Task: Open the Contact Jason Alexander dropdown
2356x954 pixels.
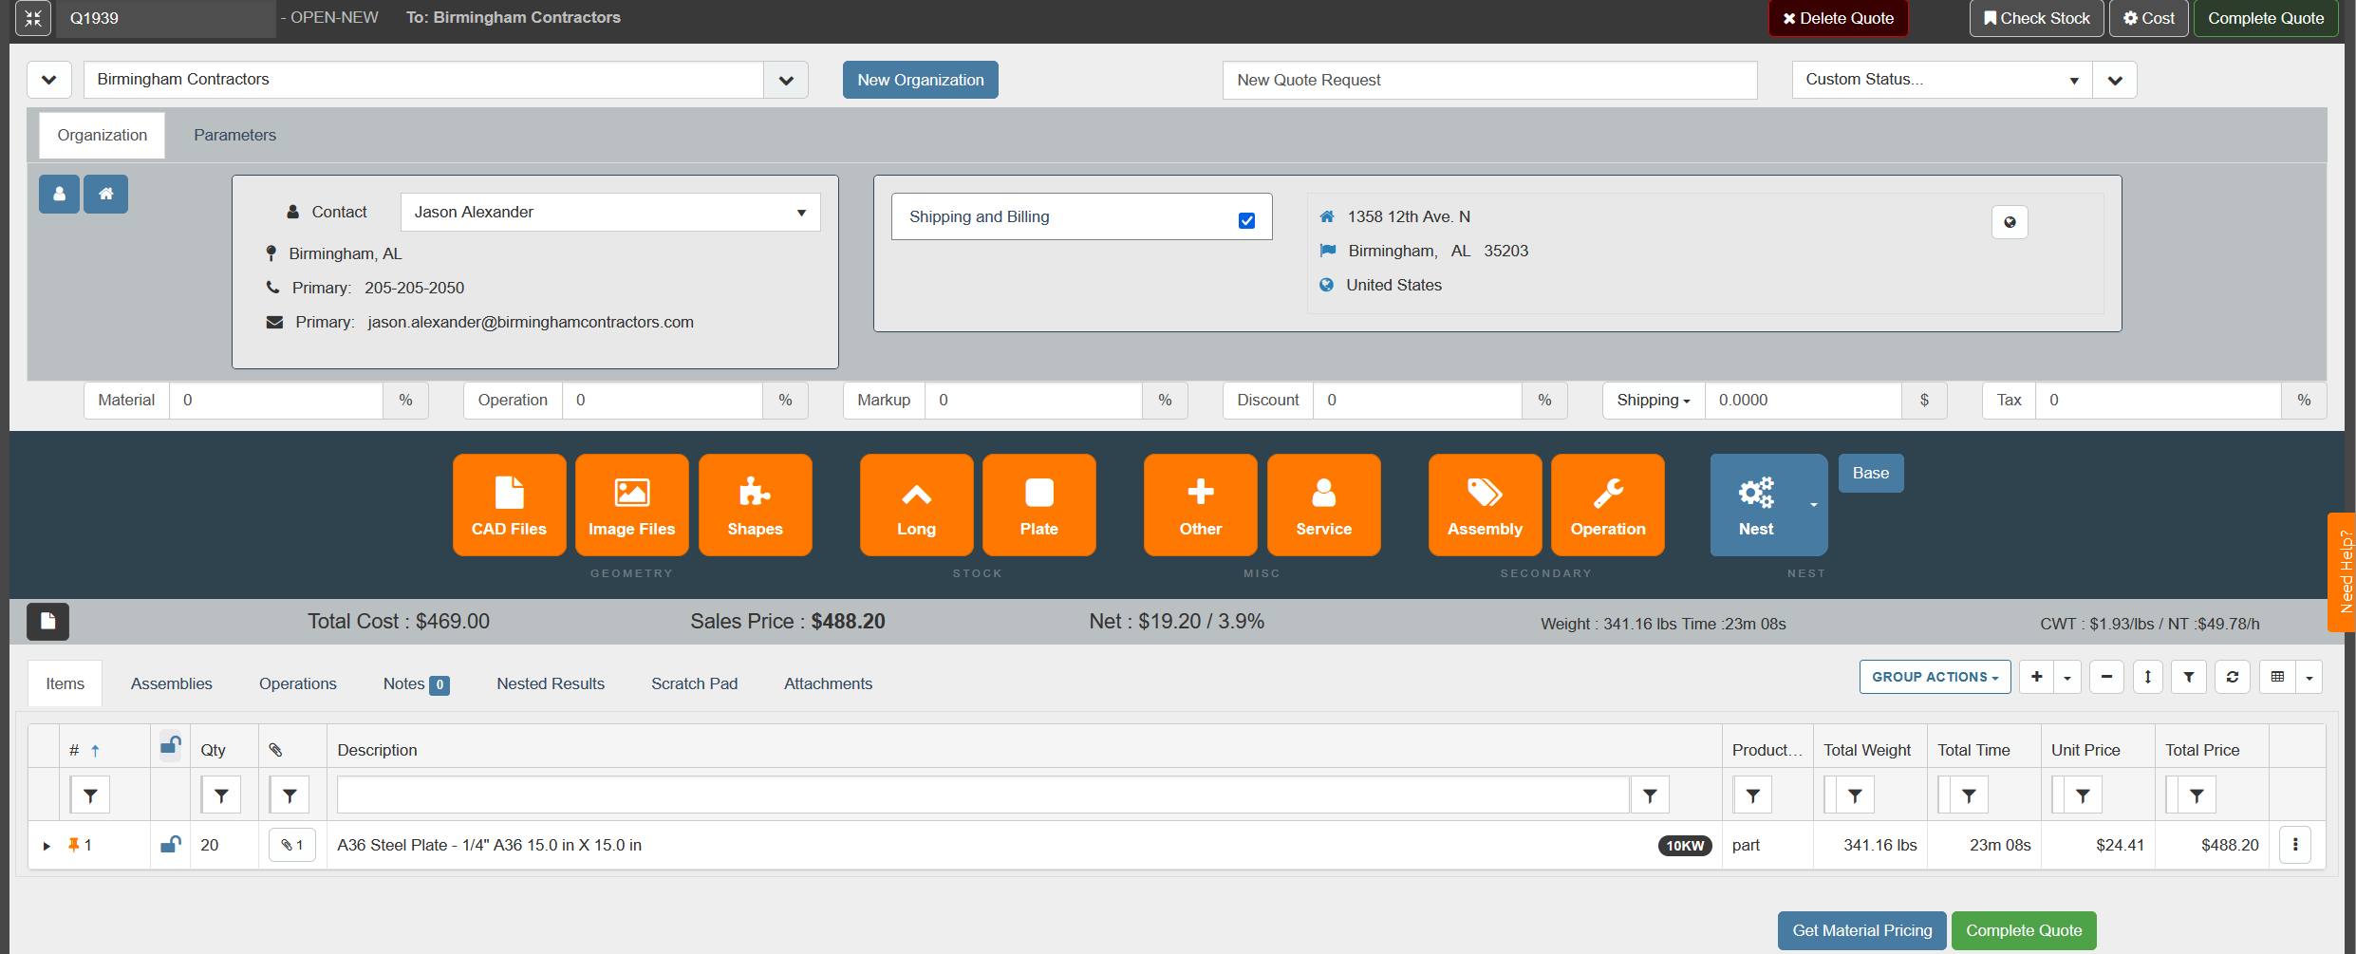Action: click(x=609, y=213)
